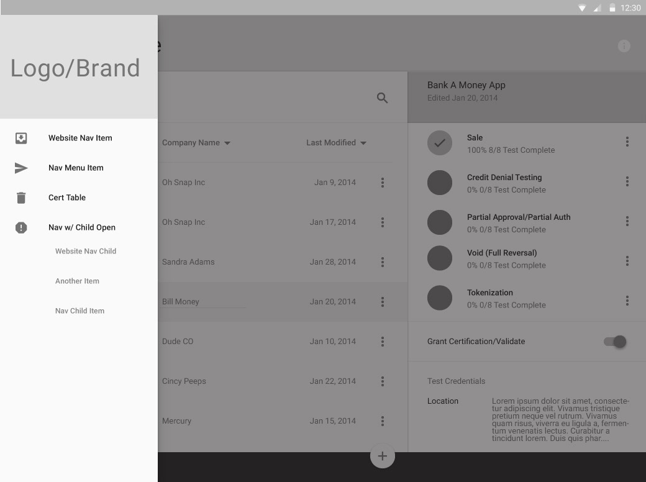Select the Cincy Peeps company name
This screenshot has height=482, width=646.
click(184, 381)
